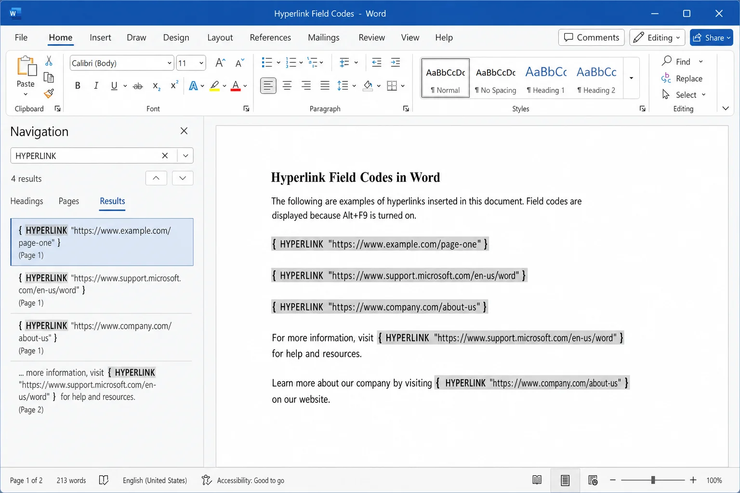Image resolution: width=740 pixels, height=493 pixels.
Task: Apply yellow text highlight color
Action: point(215,86)
